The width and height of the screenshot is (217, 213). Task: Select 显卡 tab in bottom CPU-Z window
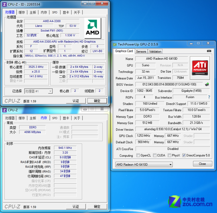coord(66,118)
